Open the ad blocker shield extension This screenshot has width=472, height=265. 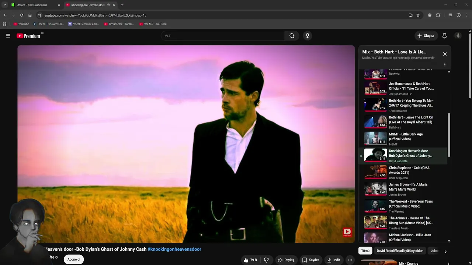(430, 15)
